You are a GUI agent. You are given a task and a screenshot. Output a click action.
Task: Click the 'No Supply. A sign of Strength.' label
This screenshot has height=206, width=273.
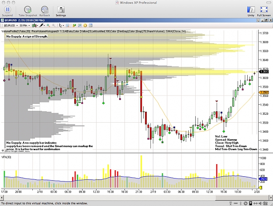pyautogui.click(x=27, y=36)
